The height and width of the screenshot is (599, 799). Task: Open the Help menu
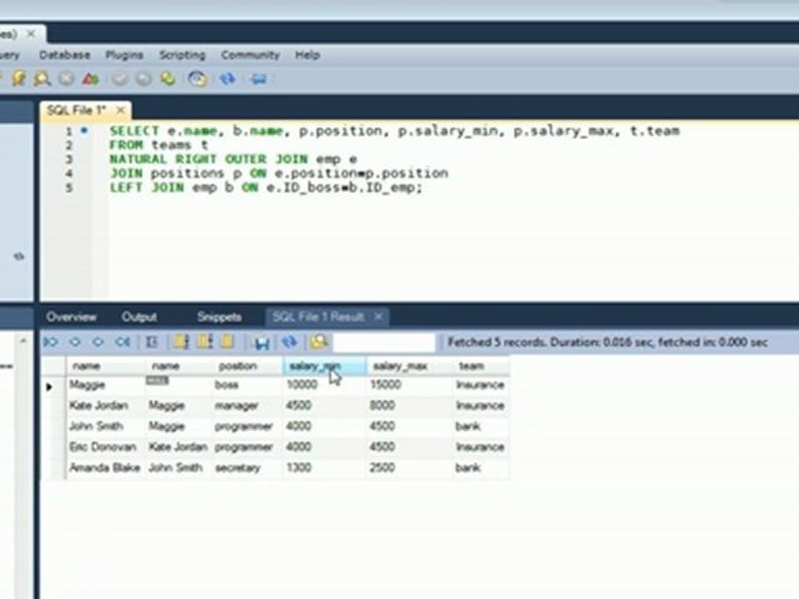pos(307,55)
